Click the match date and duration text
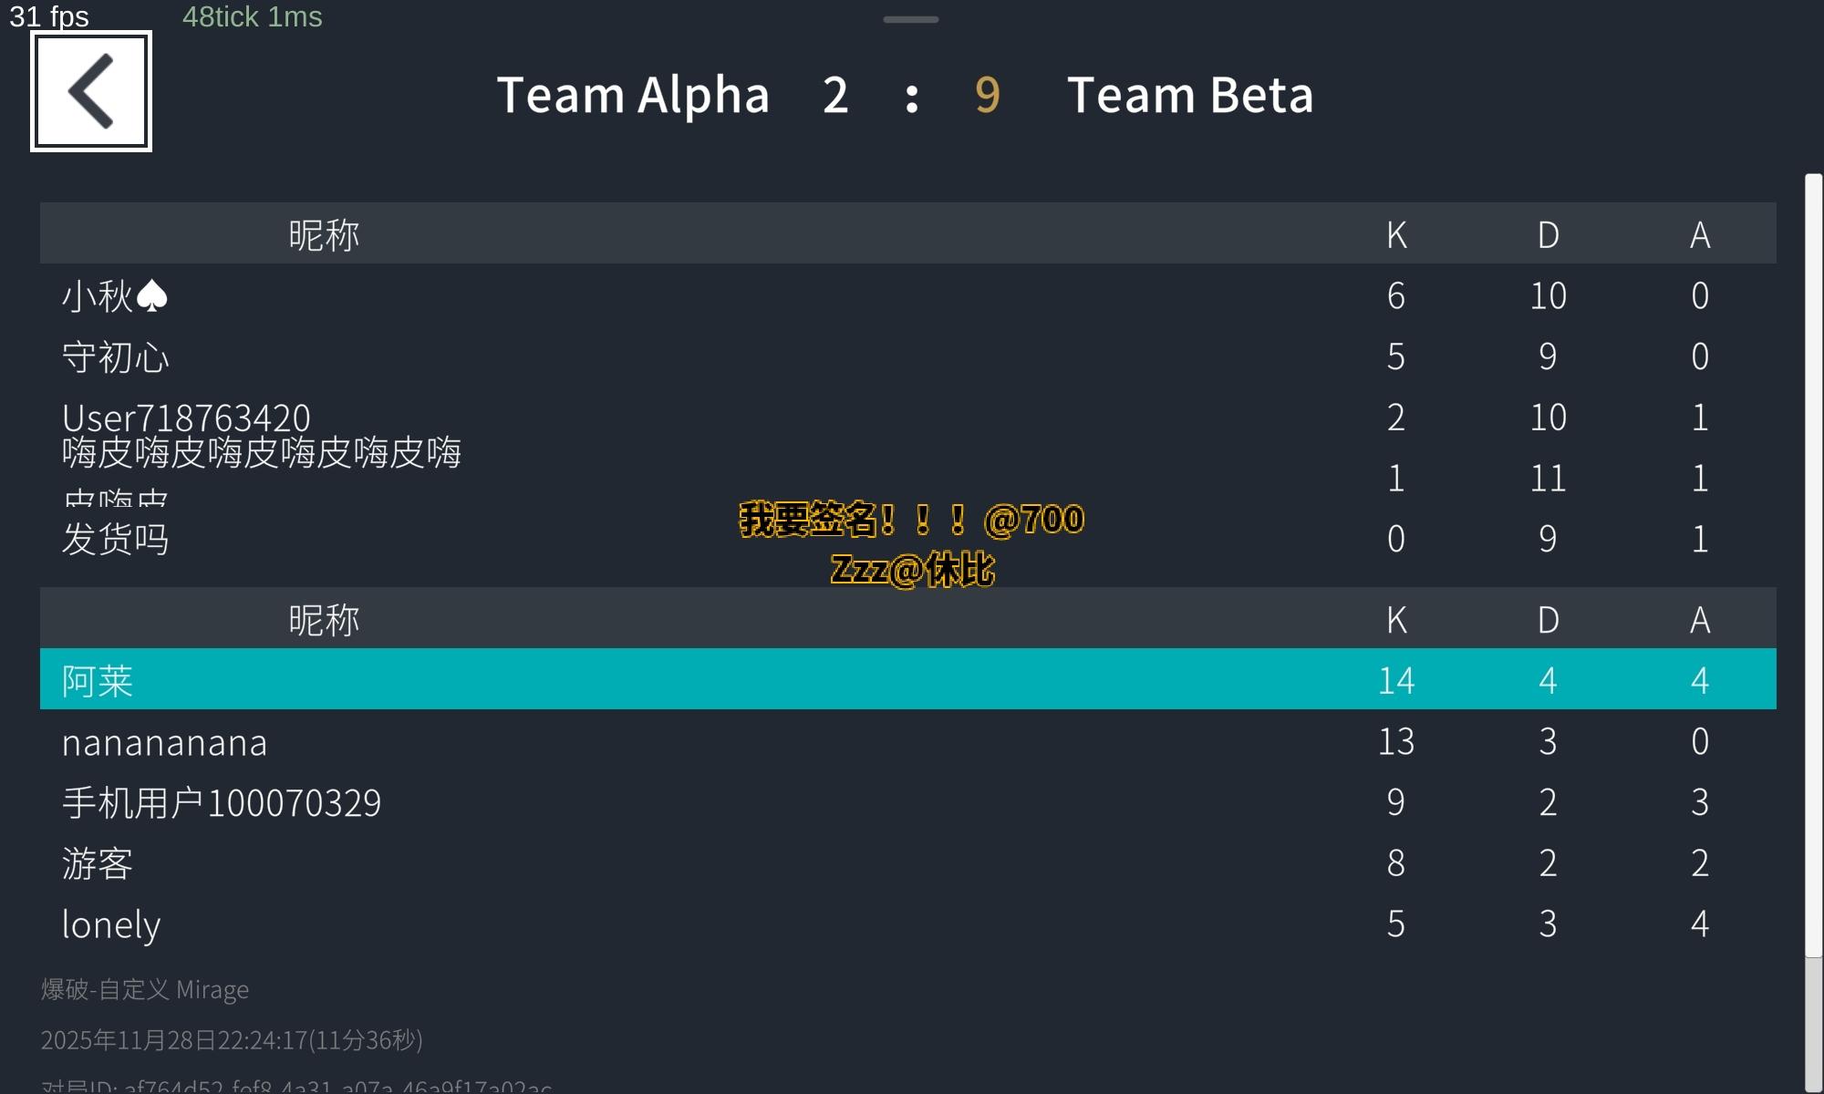 pyautogui.click(x=232, y=1040)
